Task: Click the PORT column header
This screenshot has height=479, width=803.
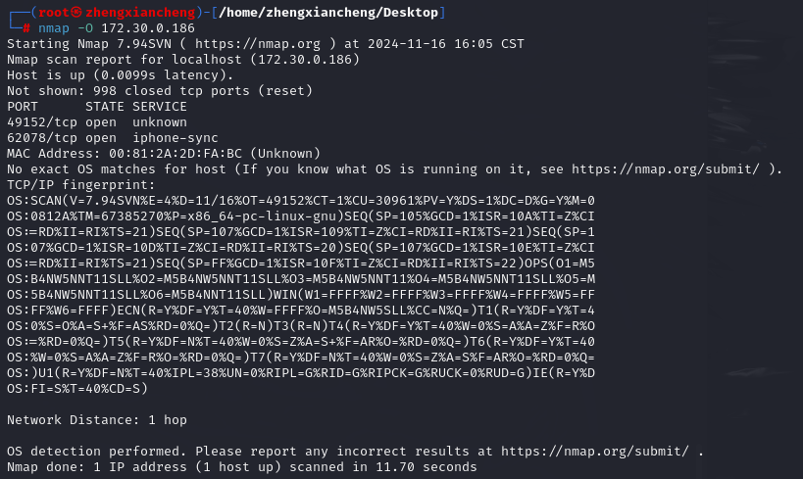Action: coord(23,107)
